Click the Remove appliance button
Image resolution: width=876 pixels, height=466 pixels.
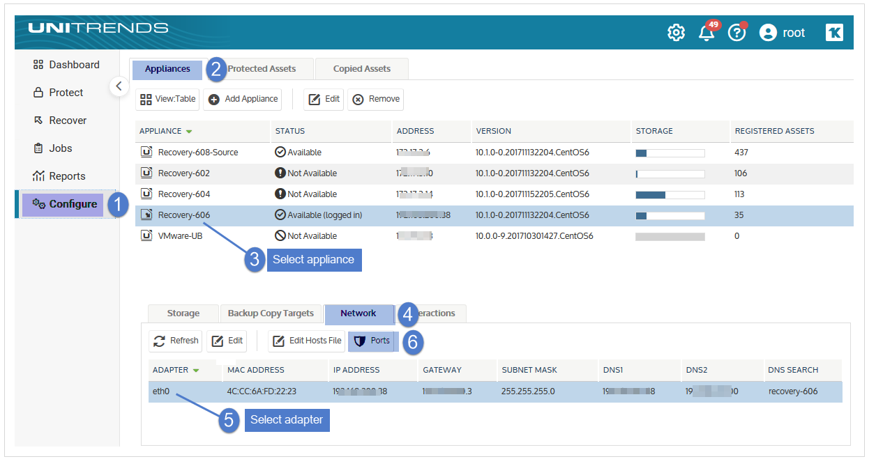click(375, 99)
